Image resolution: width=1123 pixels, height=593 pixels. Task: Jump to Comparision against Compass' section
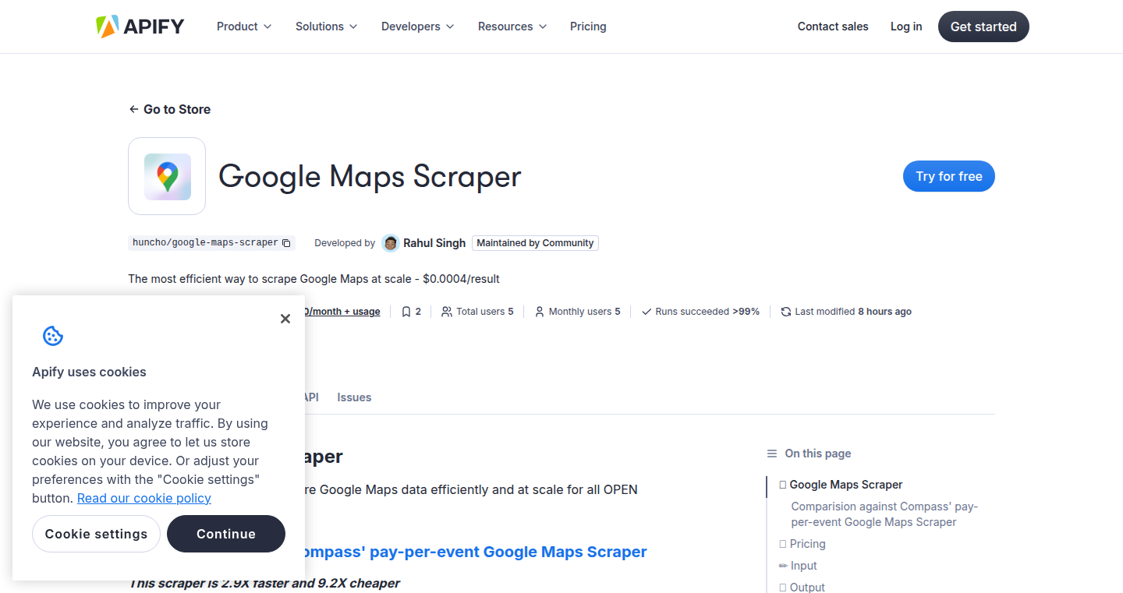(x=884, y=514)
